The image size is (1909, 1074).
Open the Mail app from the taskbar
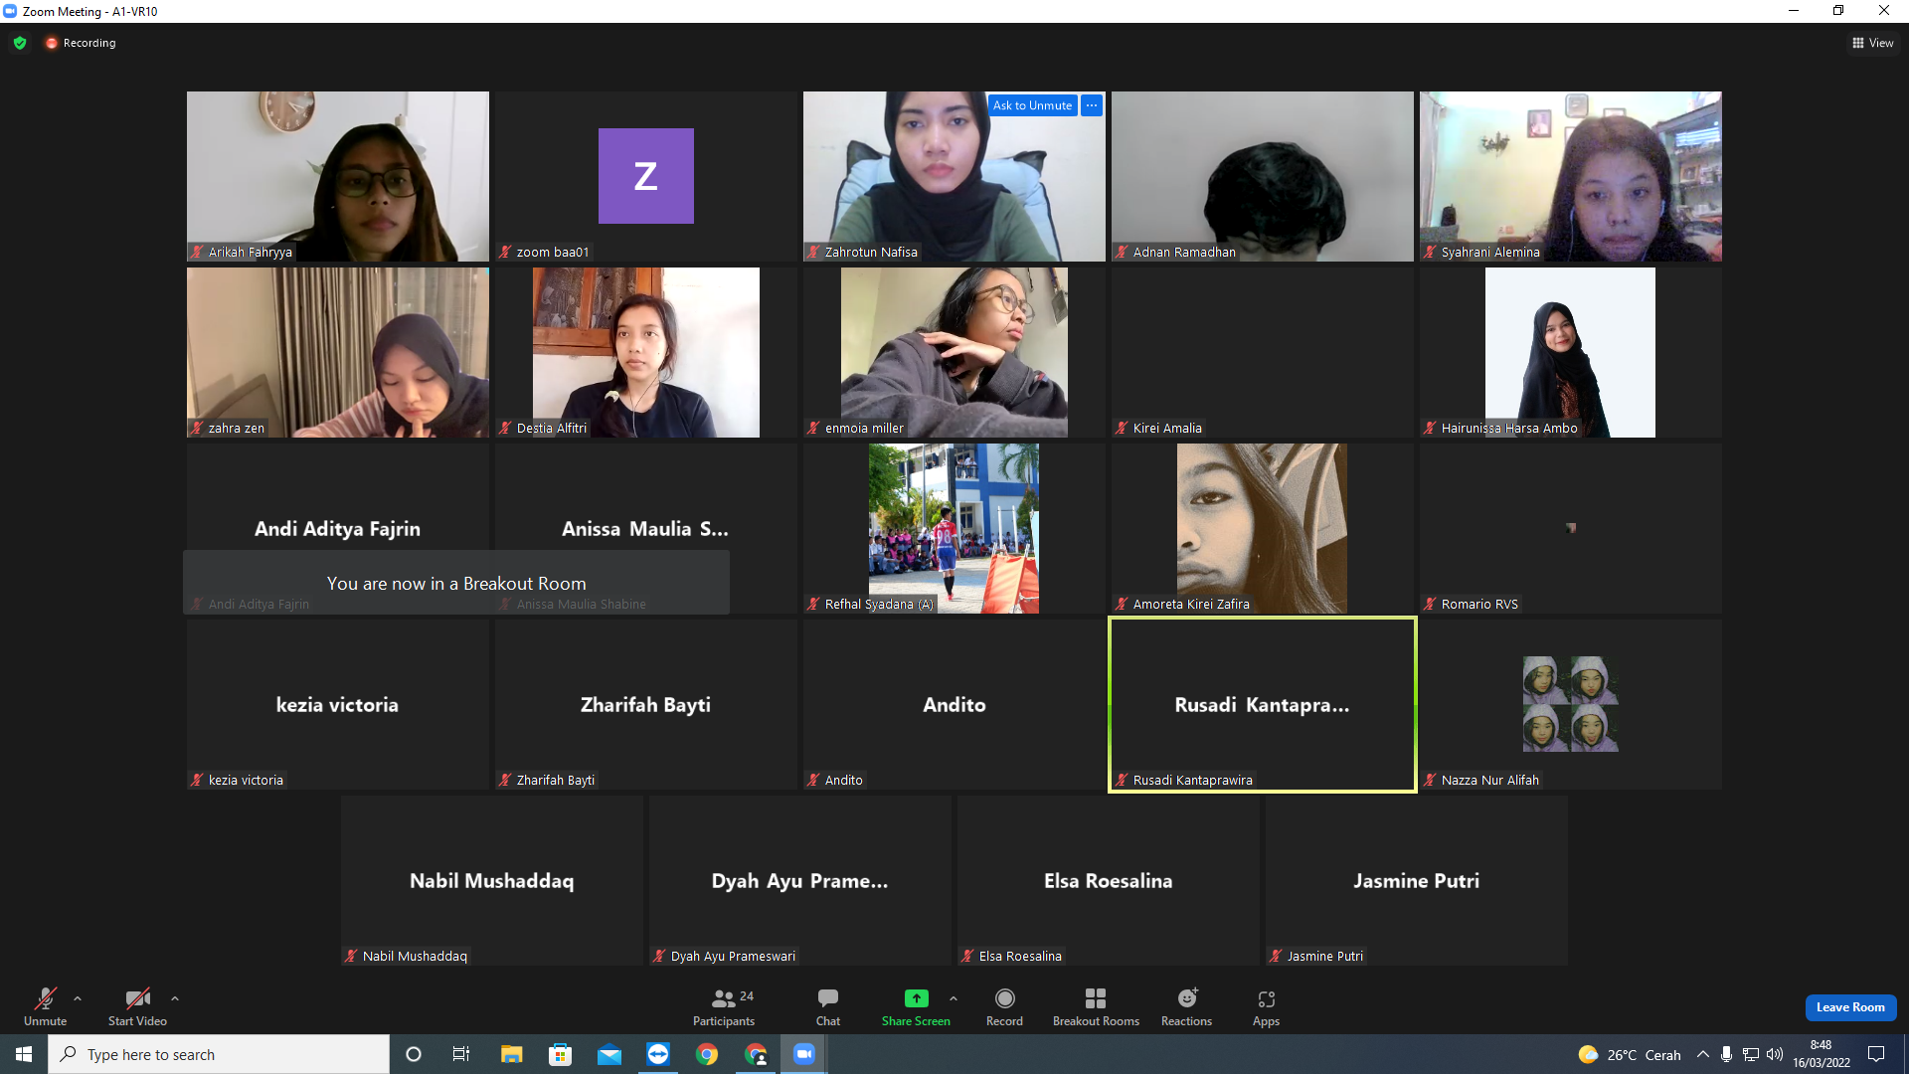coord(609,1054)
